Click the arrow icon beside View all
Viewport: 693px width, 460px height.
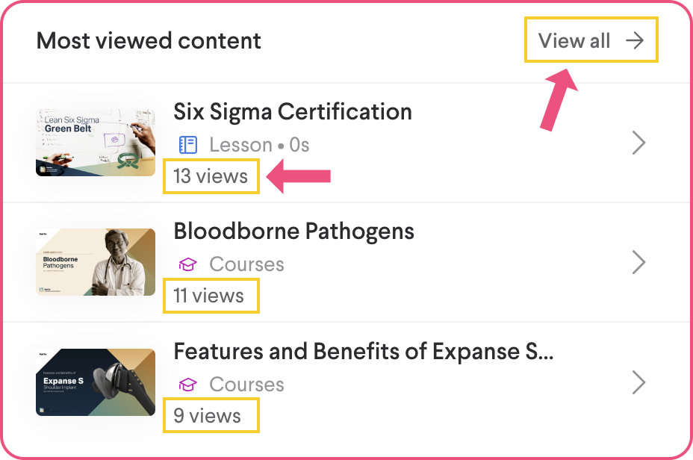coord(634,40)
